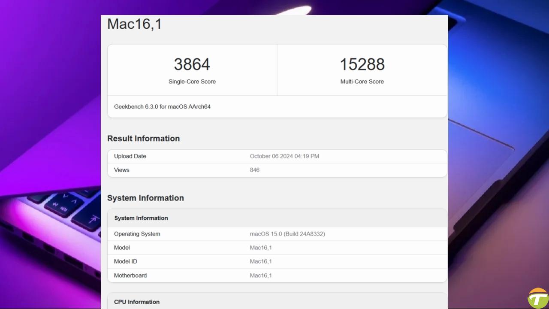Viewport: 549px width, 309px height.
Task: Click the Operating System row label
Action: 137,234
